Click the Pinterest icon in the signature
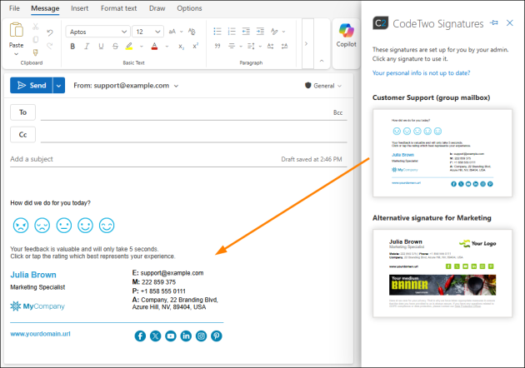Screen dimensions: 525x368 (x=217, y=336)
